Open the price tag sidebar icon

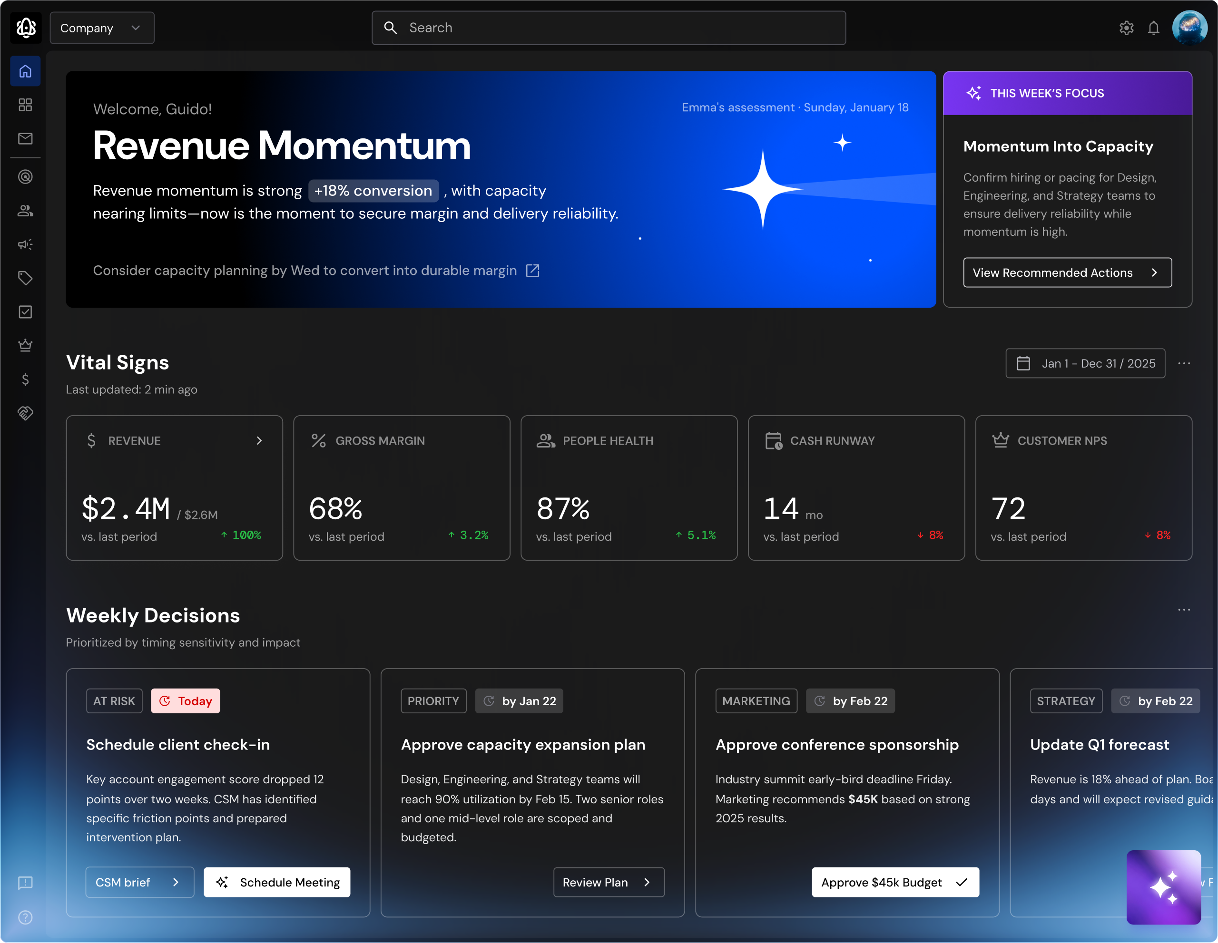[x=25, y=278]
